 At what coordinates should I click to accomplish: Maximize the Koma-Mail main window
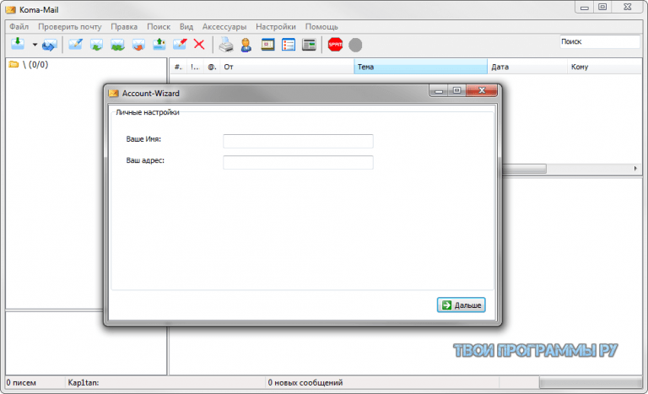coord(602,8)
